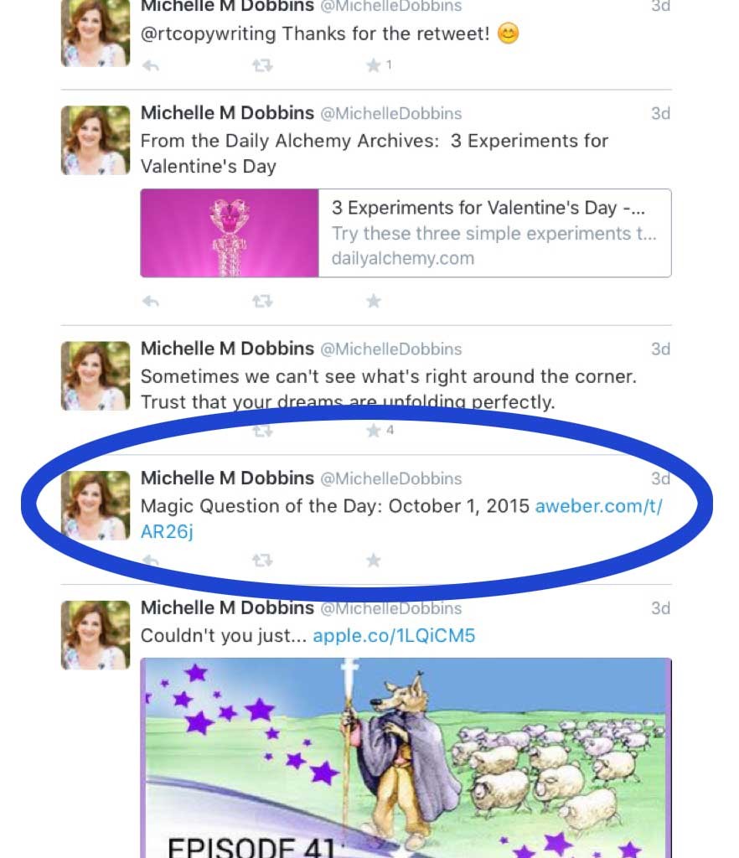Screen dimensions: 739x858
Task: Retweet the Valentine's Day experiments tweet
Action: tap(262, 302)
